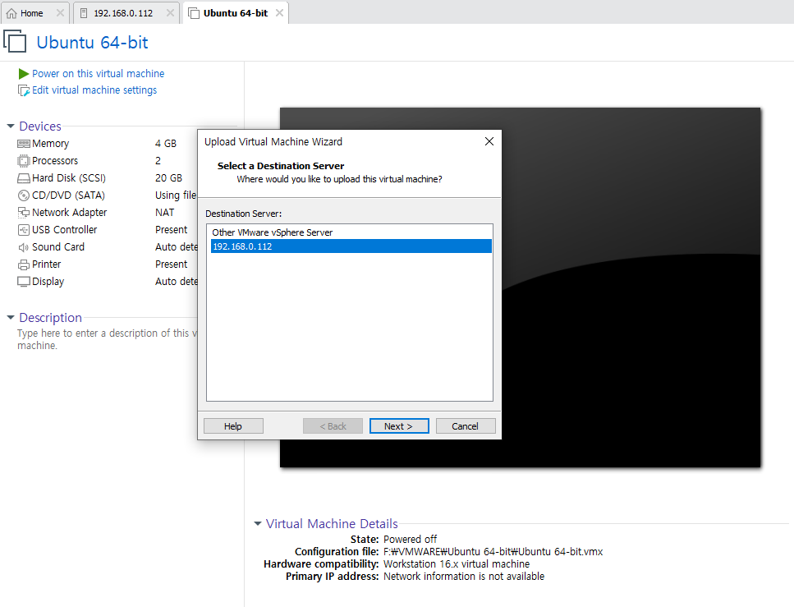Click the Sound Card label
This screenshot has width=794, height=607.
[58, 246]
